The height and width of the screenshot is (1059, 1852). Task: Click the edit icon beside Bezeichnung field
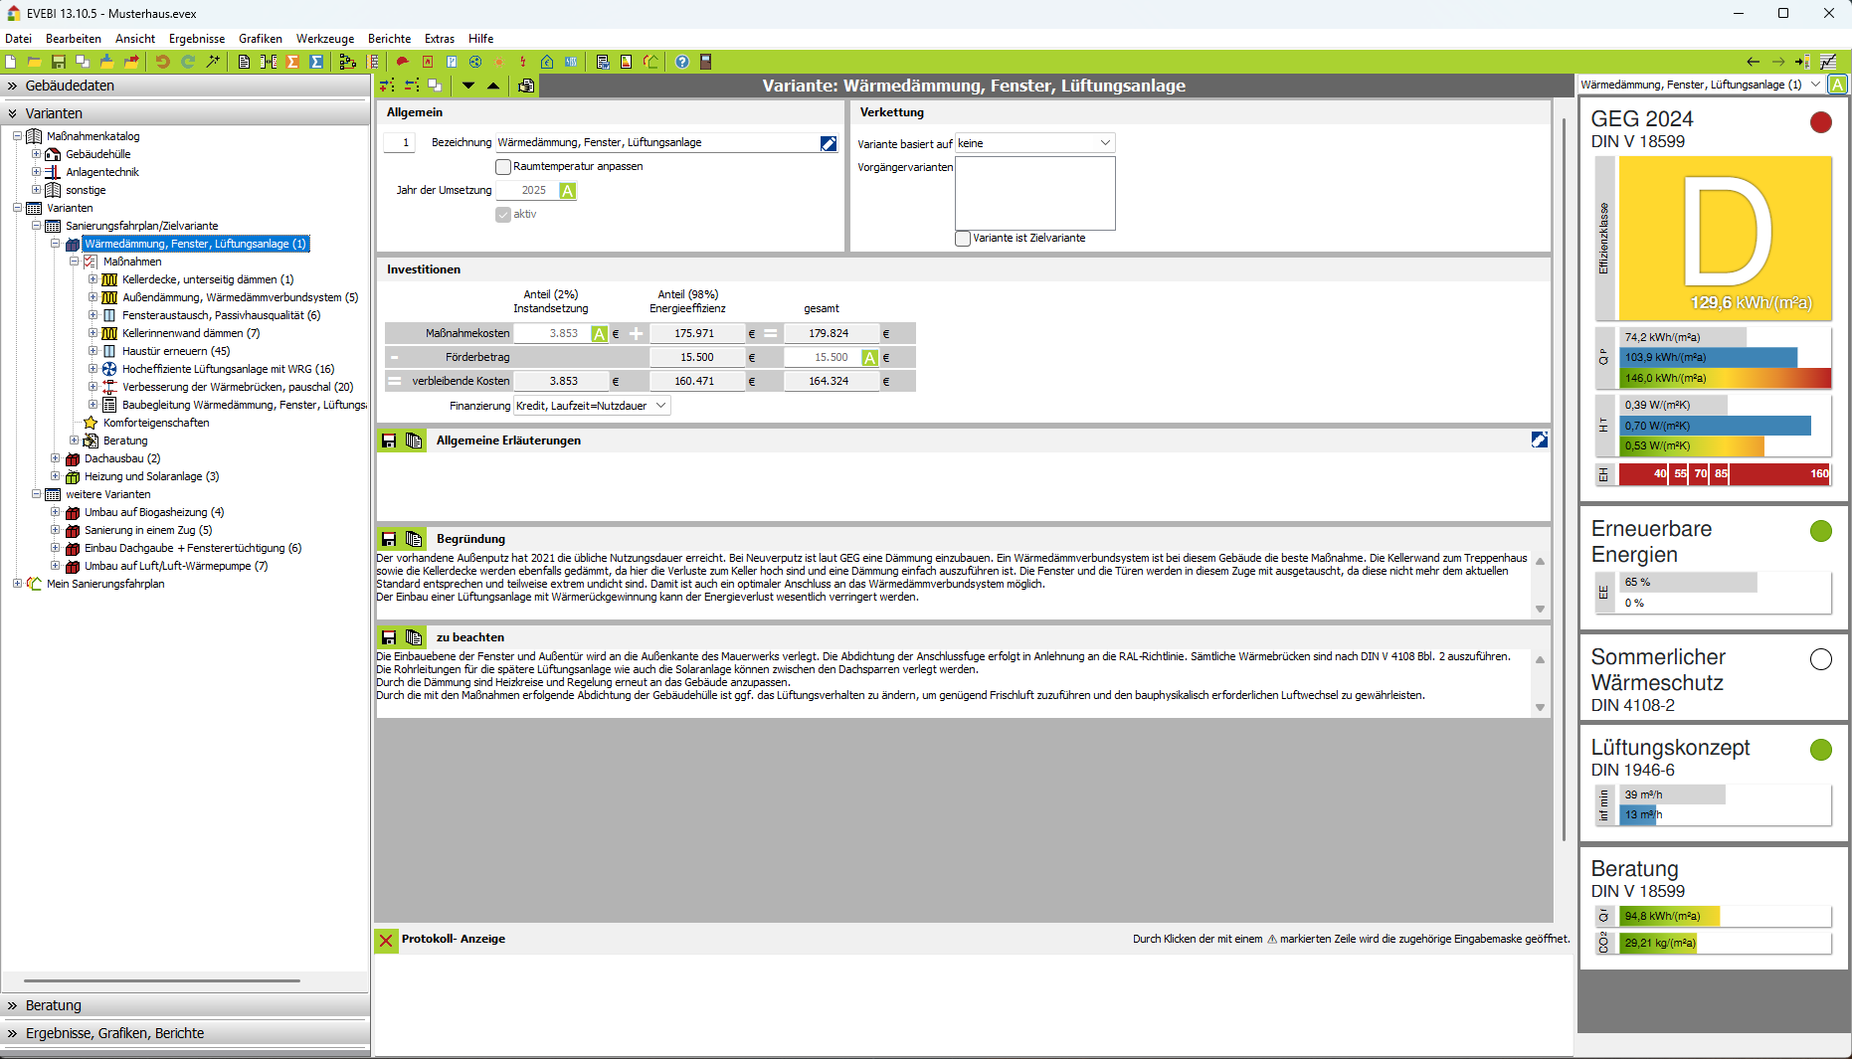pos(828,143)
